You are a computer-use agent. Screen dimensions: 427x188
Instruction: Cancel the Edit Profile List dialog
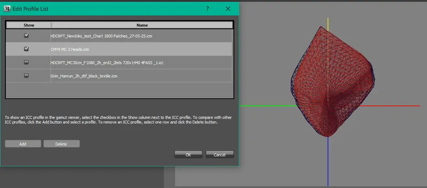tap(220, 154)
